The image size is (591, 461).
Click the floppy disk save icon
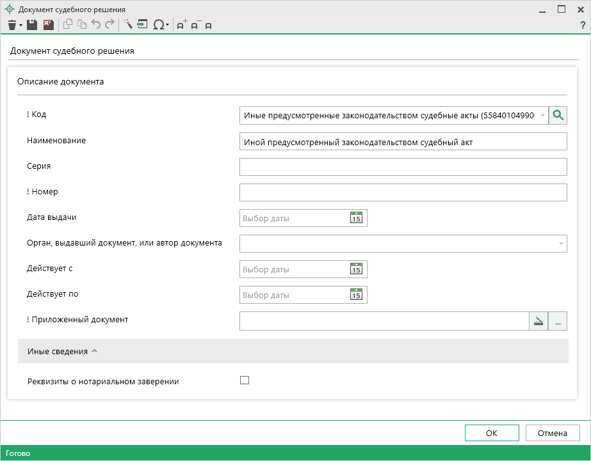tap(32, 25)
